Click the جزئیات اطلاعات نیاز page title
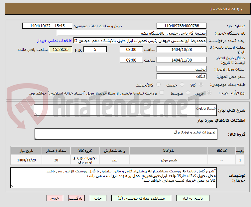This screenshot has height=207, width=251. [226, 9]
